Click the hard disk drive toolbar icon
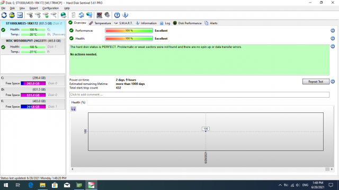Image resolution: width=339 pixels, height=190 pixels. [20, 15]
